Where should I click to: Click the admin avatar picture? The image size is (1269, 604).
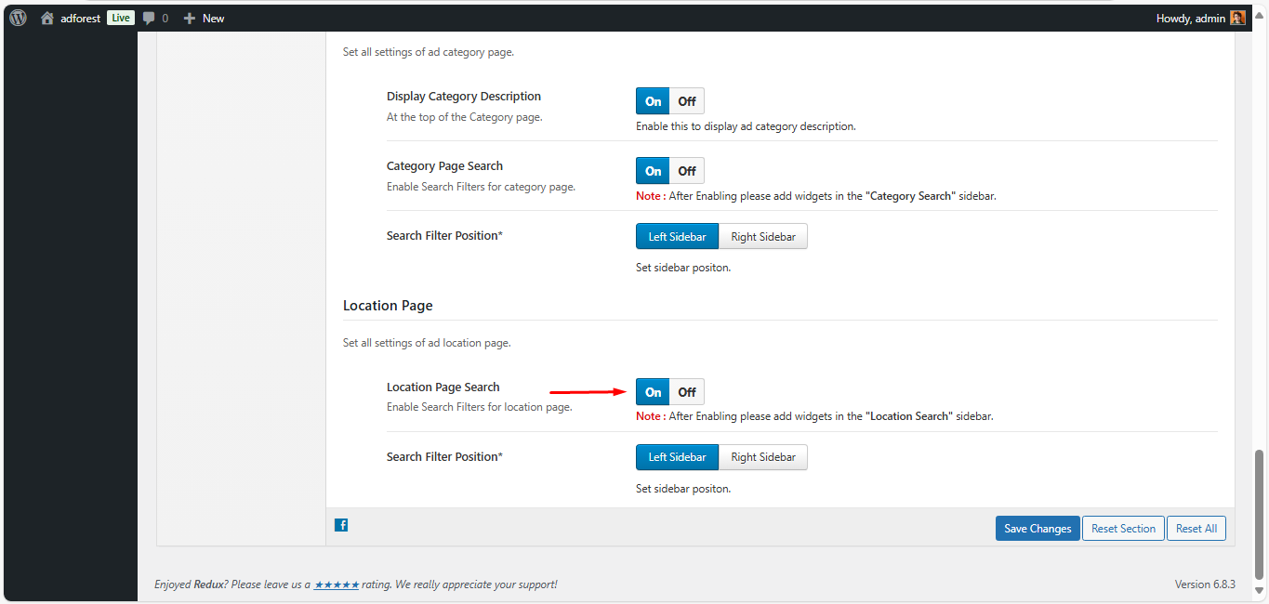coord(1237,18)
